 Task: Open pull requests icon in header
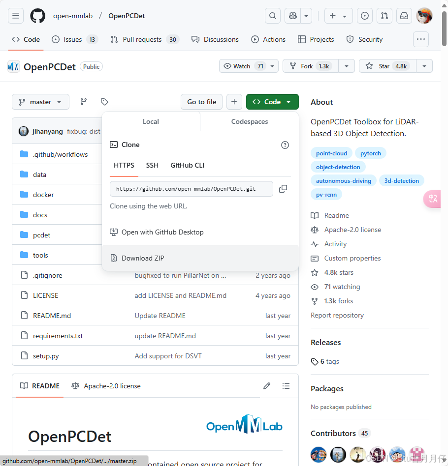[x=384, y=16]
